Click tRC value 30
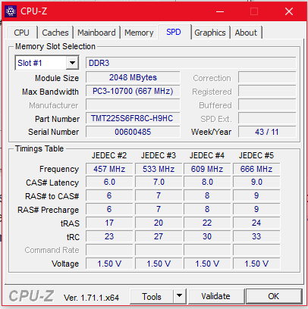The image size is (308, 309). [x=207, y=236]
